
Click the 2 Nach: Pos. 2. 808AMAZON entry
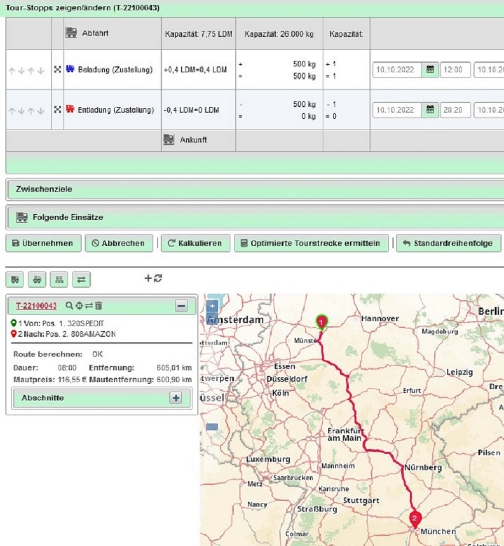[67, 334]
